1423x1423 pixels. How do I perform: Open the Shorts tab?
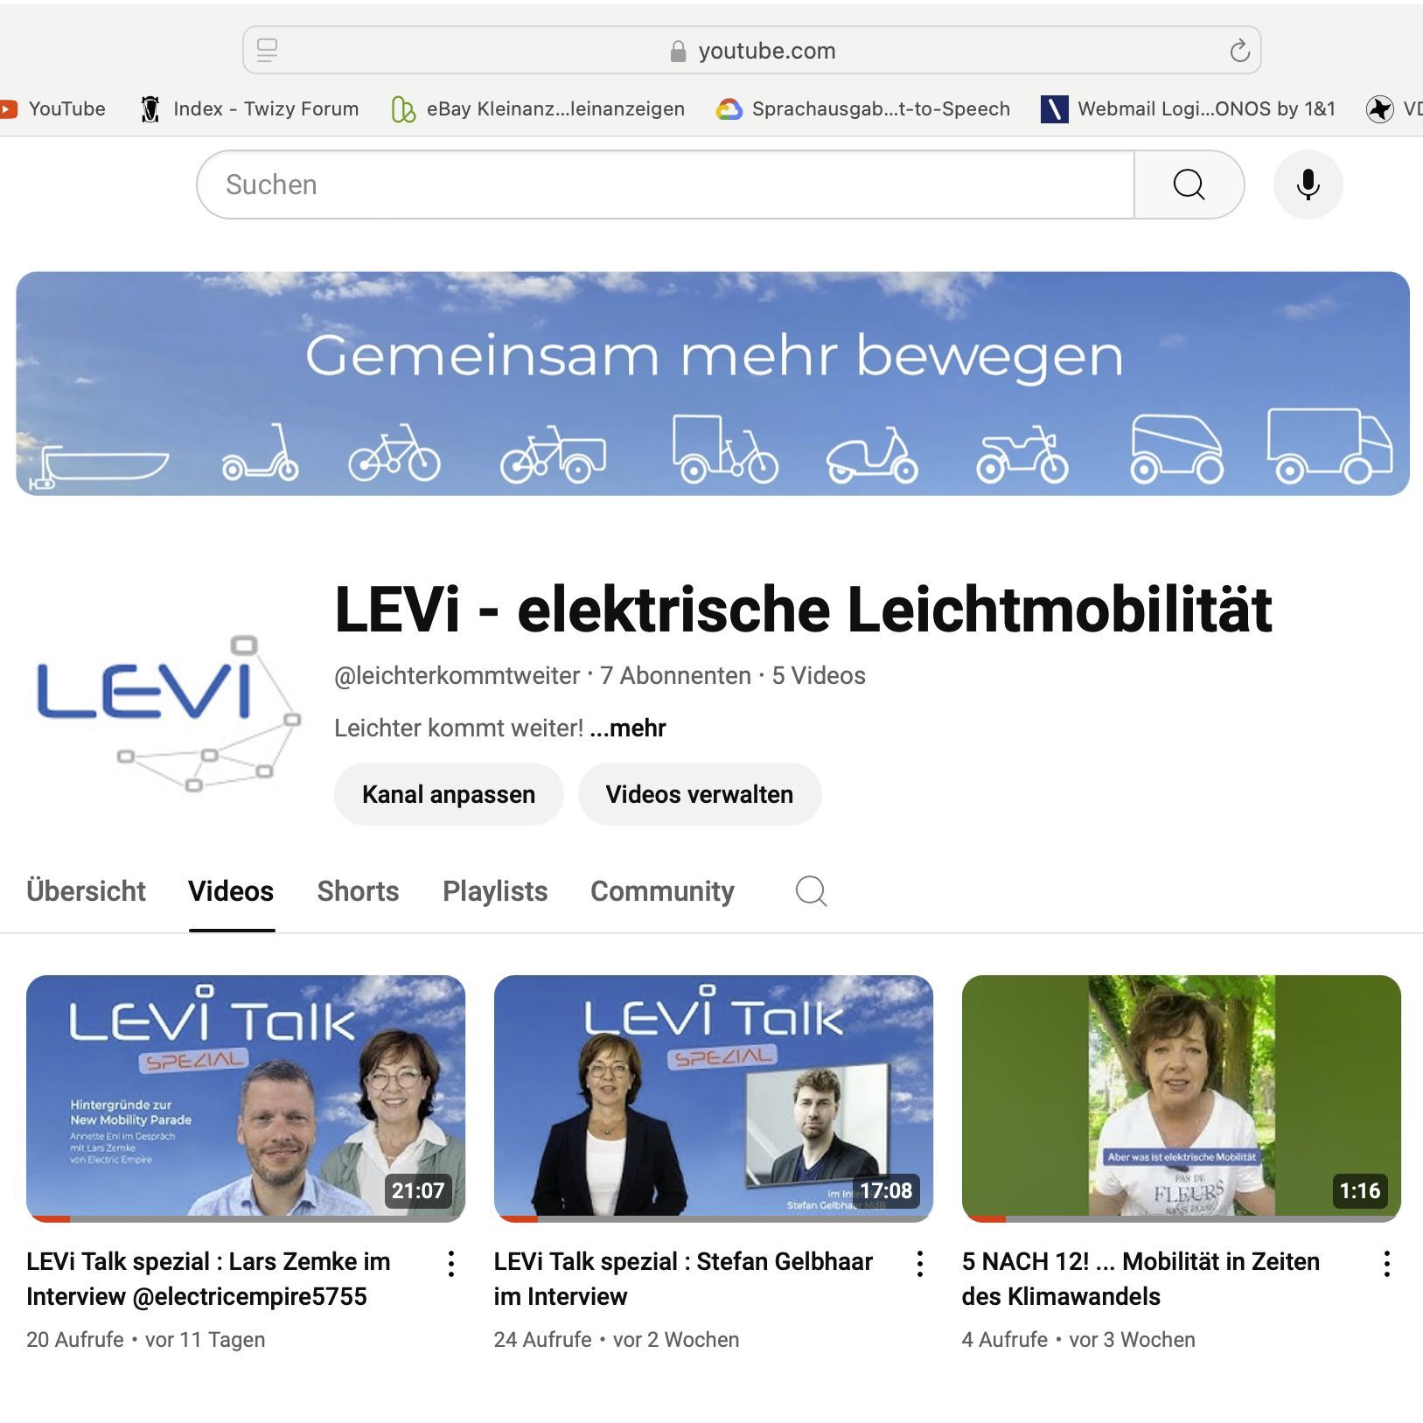[x=358, y=891]
